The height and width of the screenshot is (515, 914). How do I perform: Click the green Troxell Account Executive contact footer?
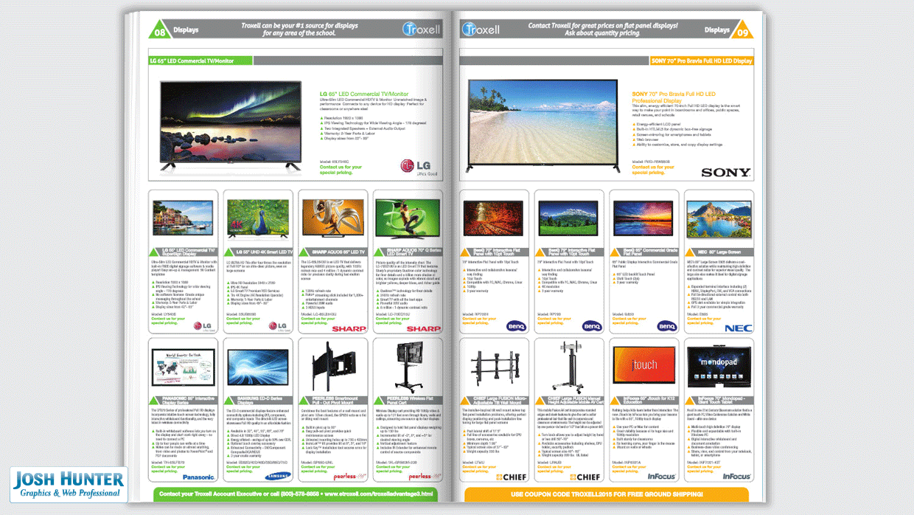point(297,494)
